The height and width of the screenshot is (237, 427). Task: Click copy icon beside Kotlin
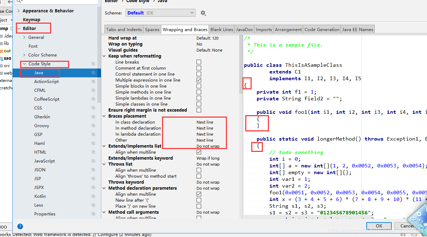[x=93, y=196]
